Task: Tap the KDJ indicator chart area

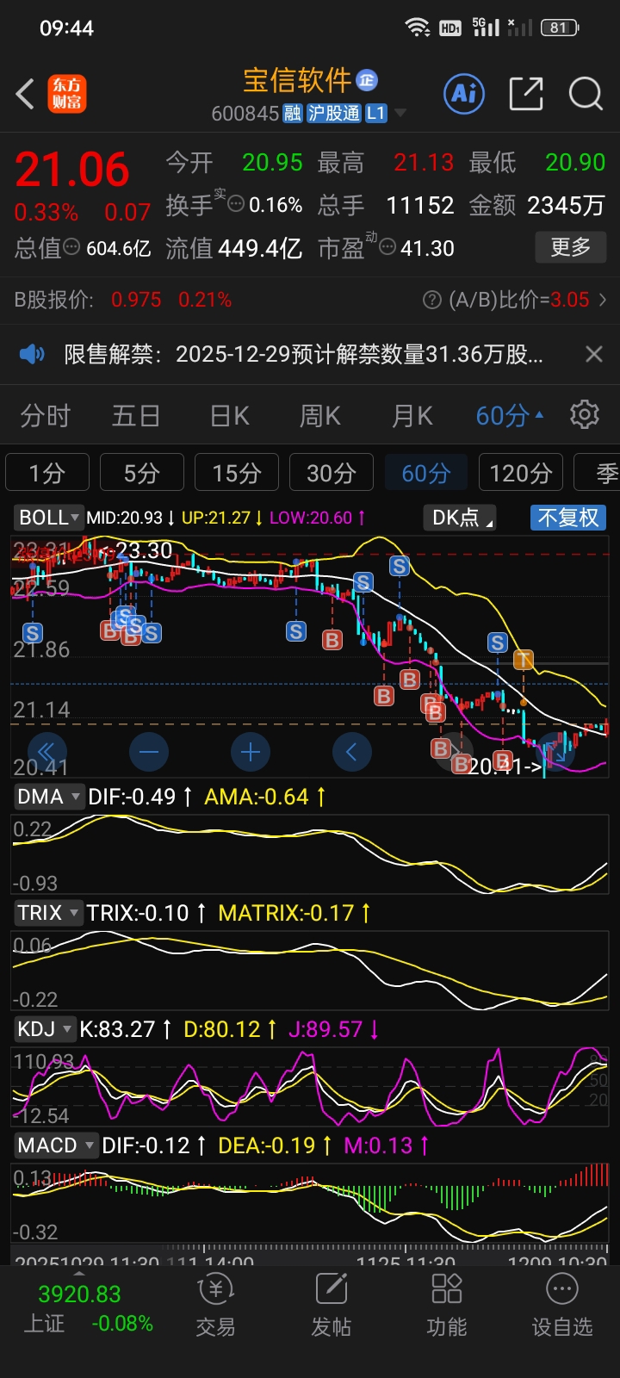Action: coord(310,1086)
